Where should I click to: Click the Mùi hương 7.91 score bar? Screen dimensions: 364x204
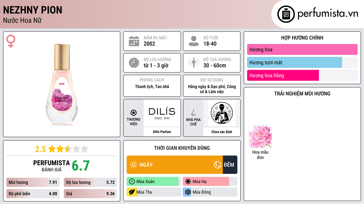(33, 182)
